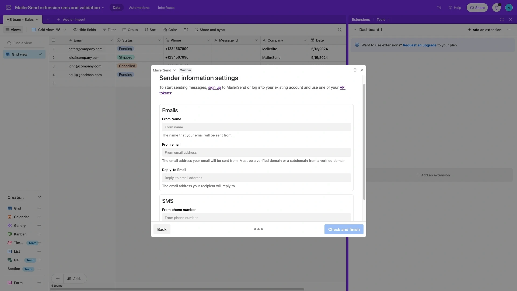This screenshot has width=517, height=291.
Task: Open the notifications bell
Action: point(496,8)
